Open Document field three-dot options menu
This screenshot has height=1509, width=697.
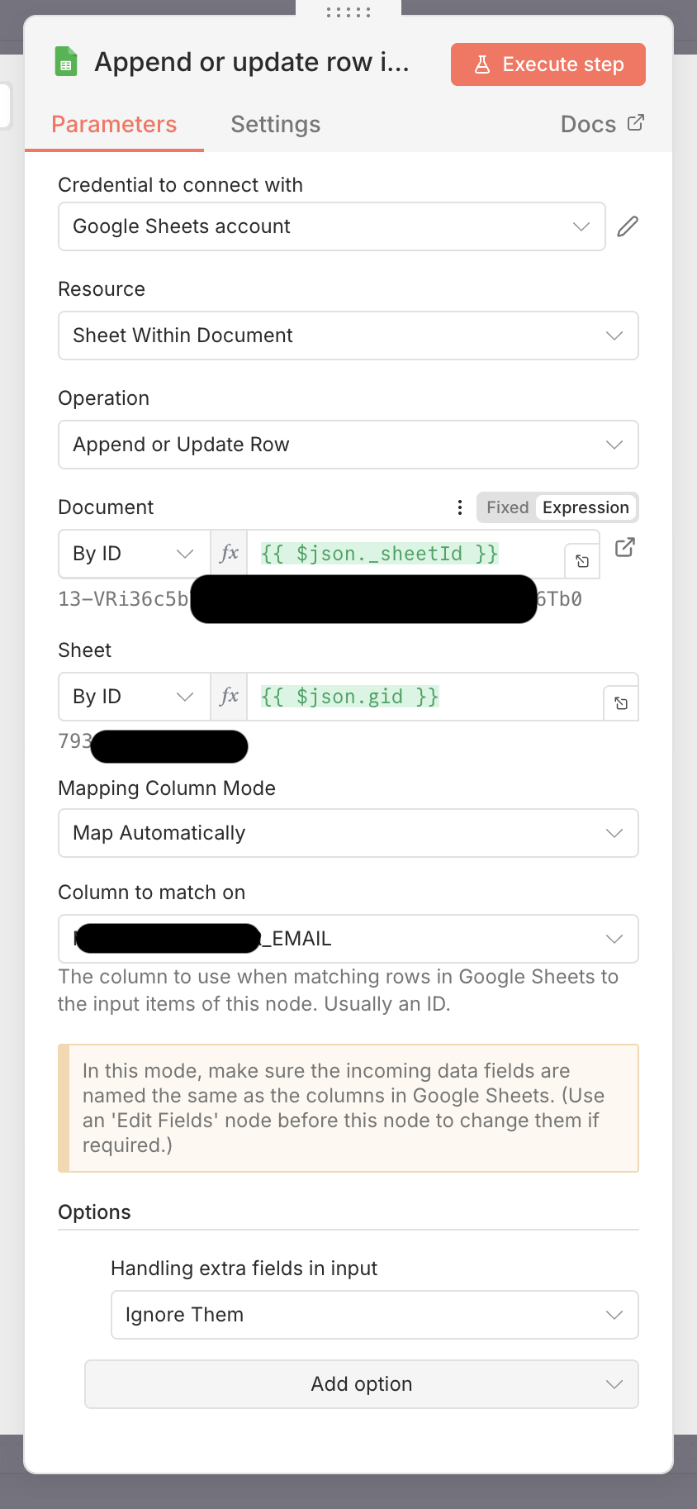[460, 507]
